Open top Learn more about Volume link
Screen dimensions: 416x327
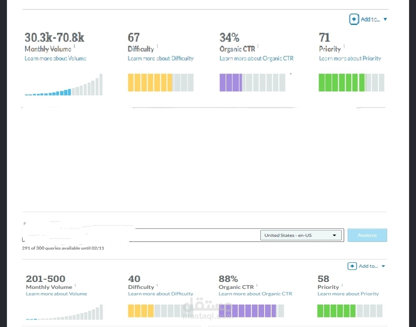55,58
